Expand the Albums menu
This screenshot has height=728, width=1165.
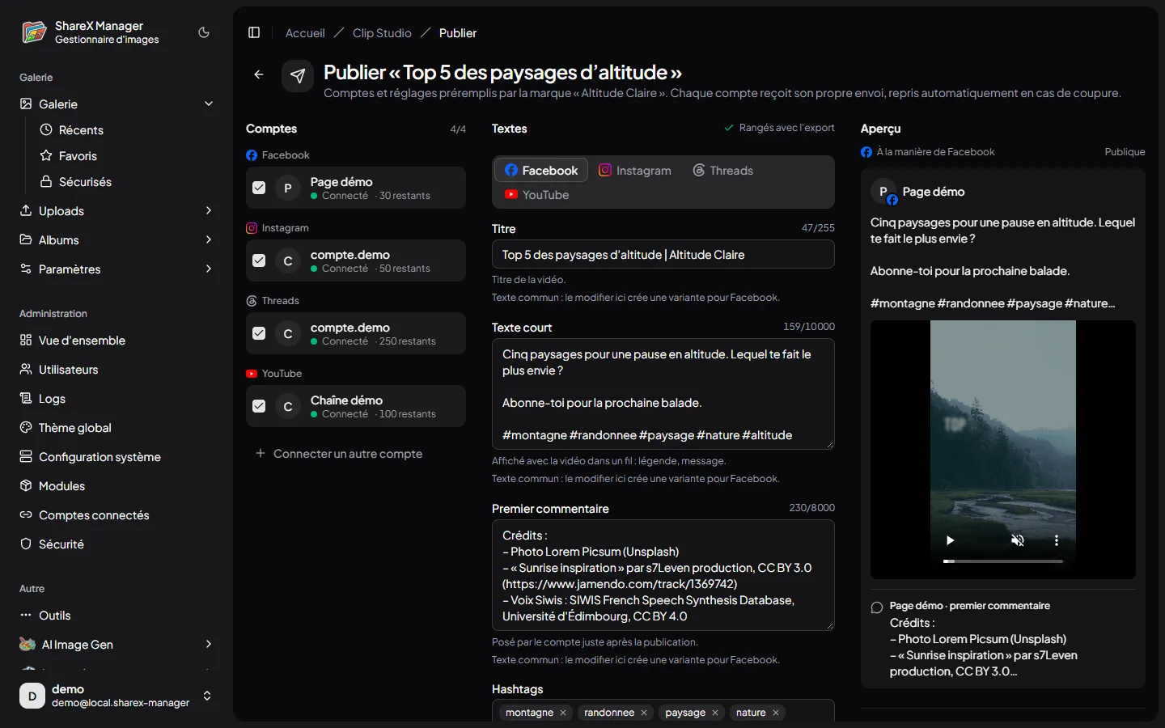click(209, 240)
